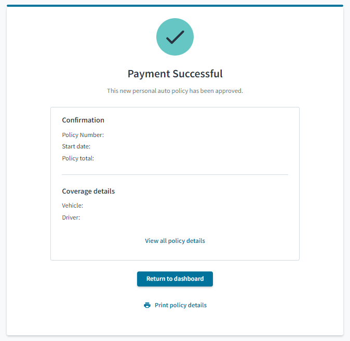350x341 pixels.
Task: Click the Policy total label
Action: 78,158
